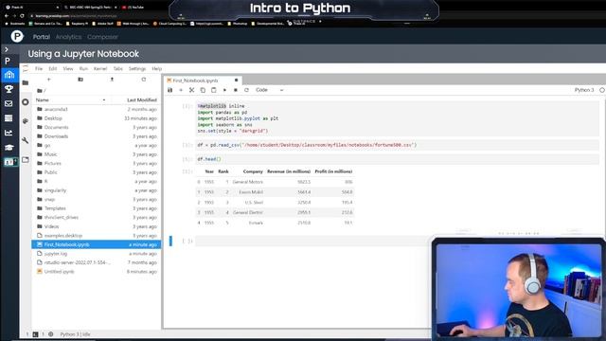Open the chart analytics sidebar icon
Screen dimensions: 606x341
click(x=9, y=133)
